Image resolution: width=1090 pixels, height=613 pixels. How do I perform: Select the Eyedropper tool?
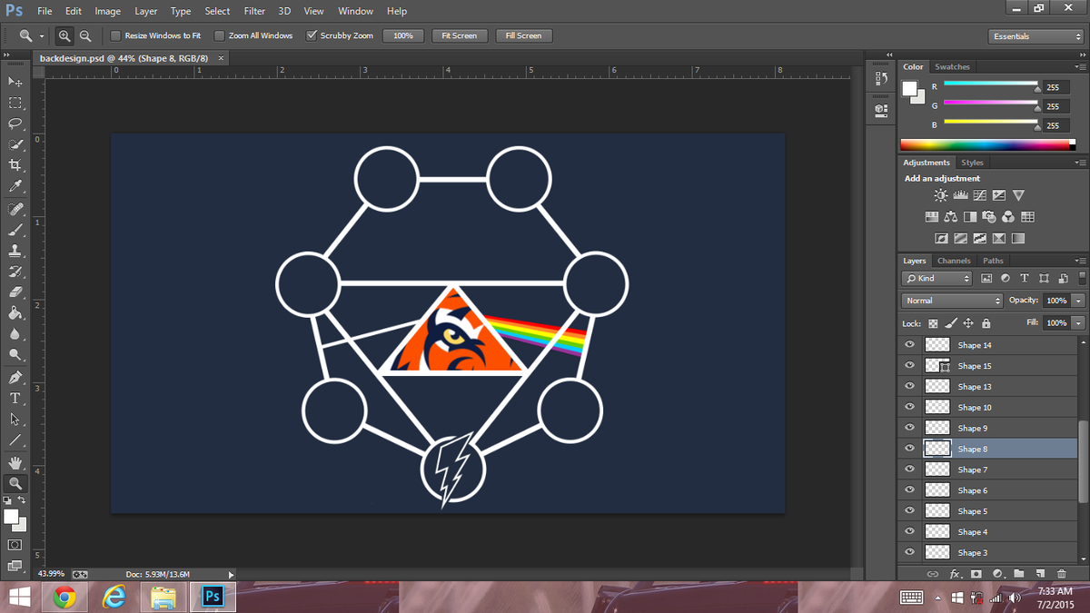point(15,186)
